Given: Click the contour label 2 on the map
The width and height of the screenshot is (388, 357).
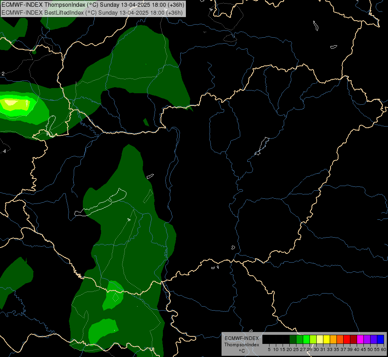Looking at the screenshot, I should click(x=3, y=73).
